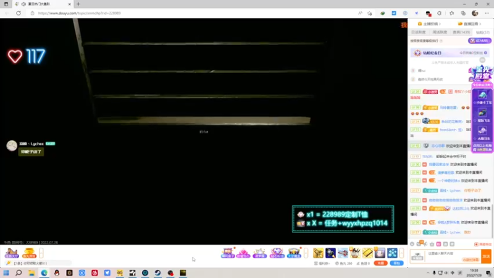The height and width of the screenshot is (278, 494).
Task: Send the gold bar gift
Action: click(x=367, y=253)
